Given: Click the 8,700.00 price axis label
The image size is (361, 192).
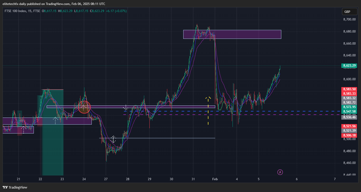Looking at the screenshot, I should [349, 19].
